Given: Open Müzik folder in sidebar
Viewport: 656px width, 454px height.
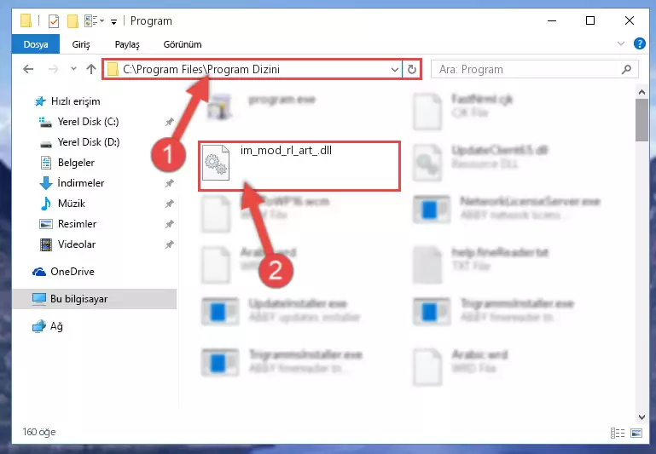Looking at the screenshot, I should pyautogui.click(x=62, y=204).
